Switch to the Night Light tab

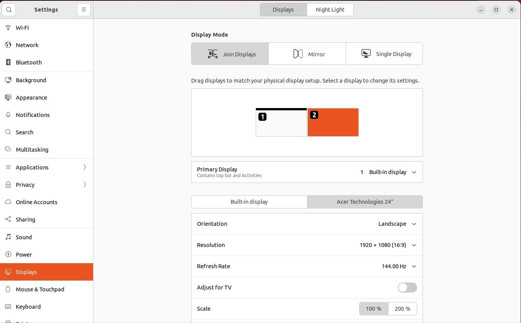(330, 9)
